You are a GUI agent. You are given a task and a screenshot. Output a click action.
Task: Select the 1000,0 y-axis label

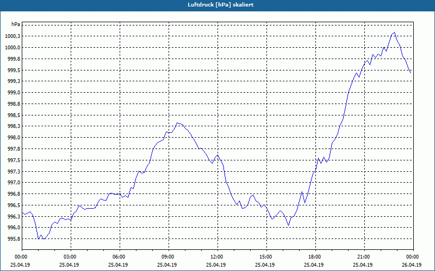[14, 48]
